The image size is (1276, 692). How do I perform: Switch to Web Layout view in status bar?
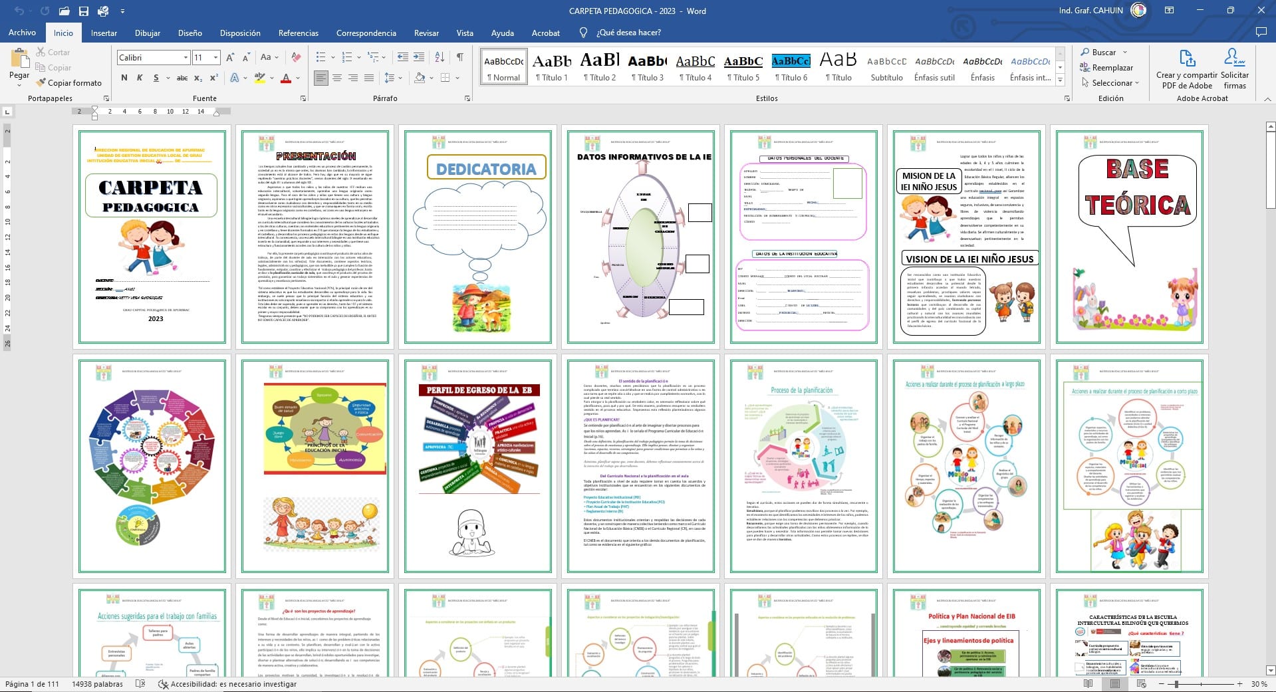click(1142, 684)
